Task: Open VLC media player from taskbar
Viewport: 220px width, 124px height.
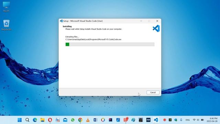Action: pos(88,120)
